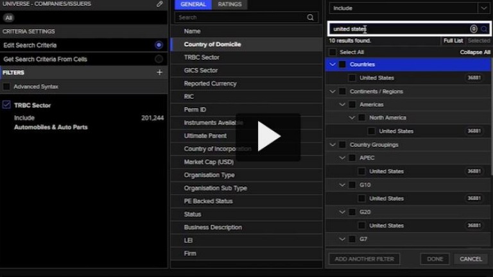Click the All universe pill
Screen dimensions: 493x277
pyautogui.click(x=9, y=18)
